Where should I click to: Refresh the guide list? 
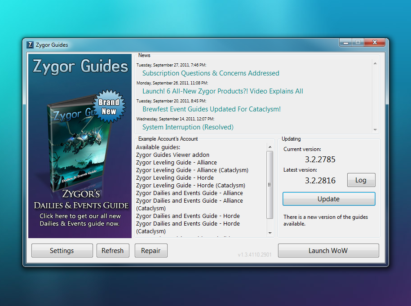click(113, 251)
